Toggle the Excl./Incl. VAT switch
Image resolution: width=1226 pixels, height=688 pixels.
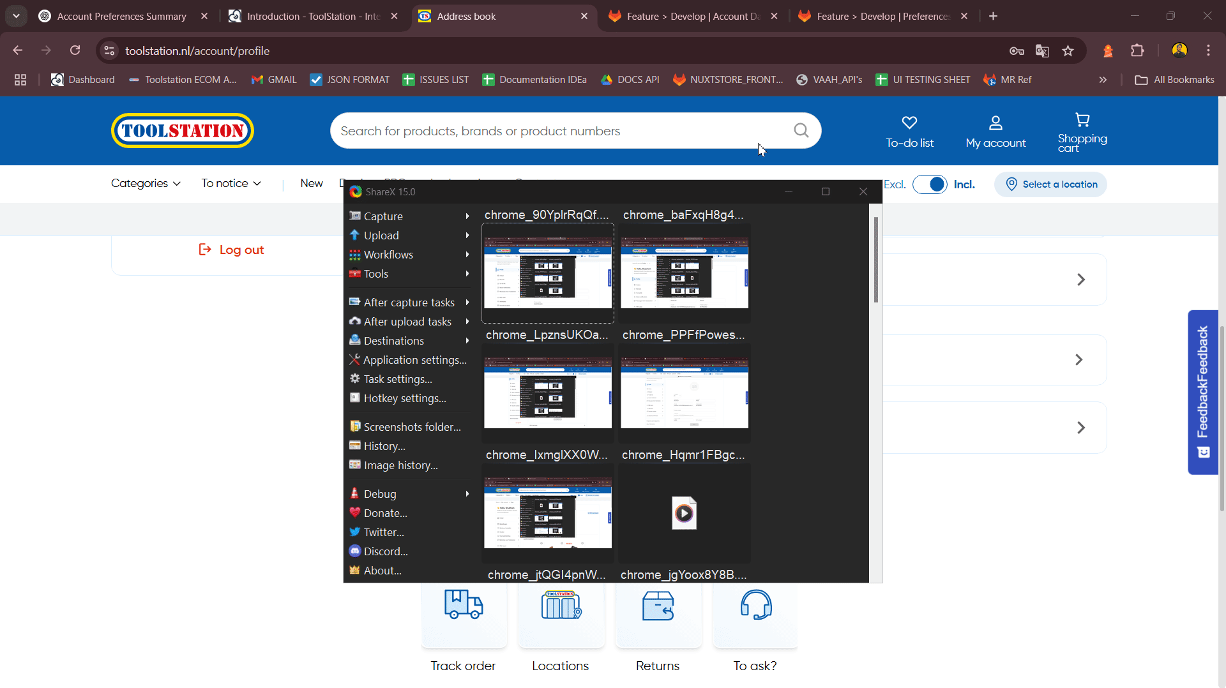930,184
